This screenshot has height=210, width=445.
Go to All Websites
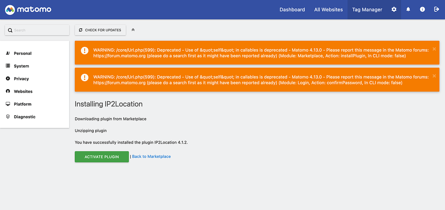329,10
